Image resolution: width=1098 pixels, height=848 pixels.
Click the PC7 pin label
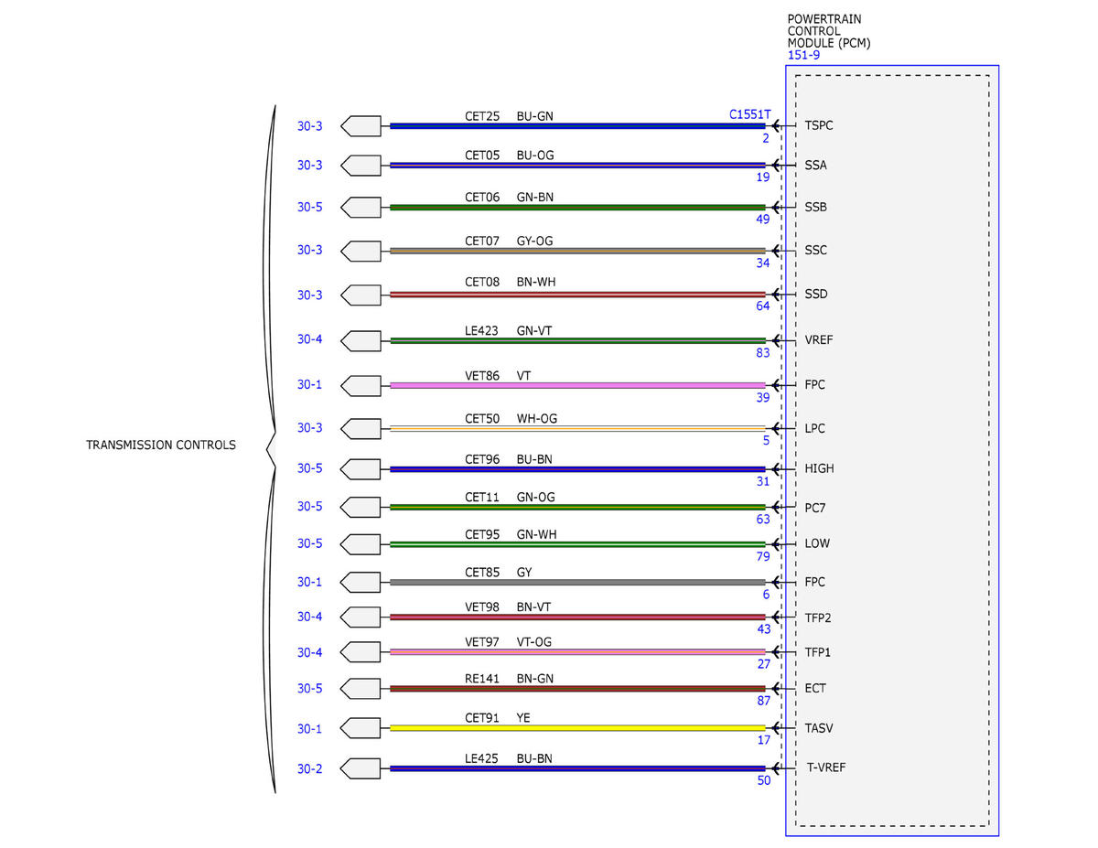(815, 507)
